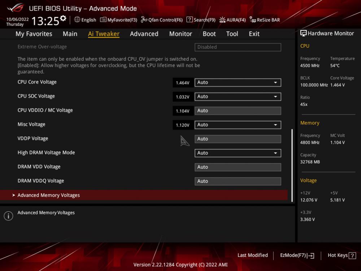Open CPU SOC Voltage dropdown

click(x=238, y=96)
